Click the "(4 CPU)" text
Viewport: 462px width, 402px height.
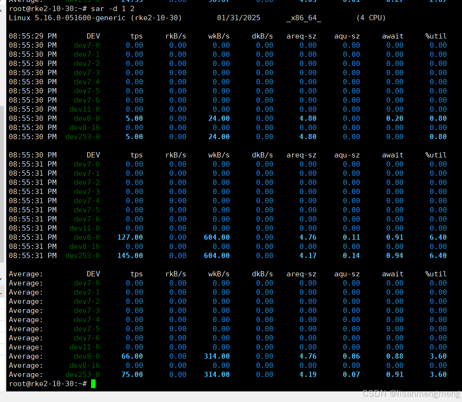(x=371, y=18)
